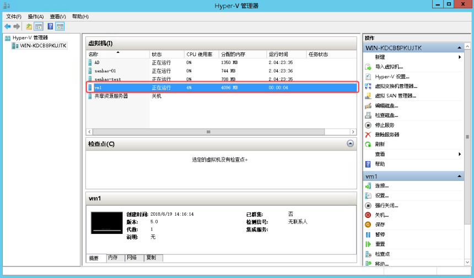
Task: Click 检查点 checkpoint action for vm1
Action: 383,254
